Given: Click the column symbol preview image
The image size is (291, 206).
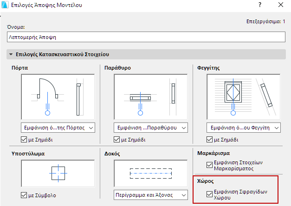Looking at the screenshot, I should tap(58, 173).
